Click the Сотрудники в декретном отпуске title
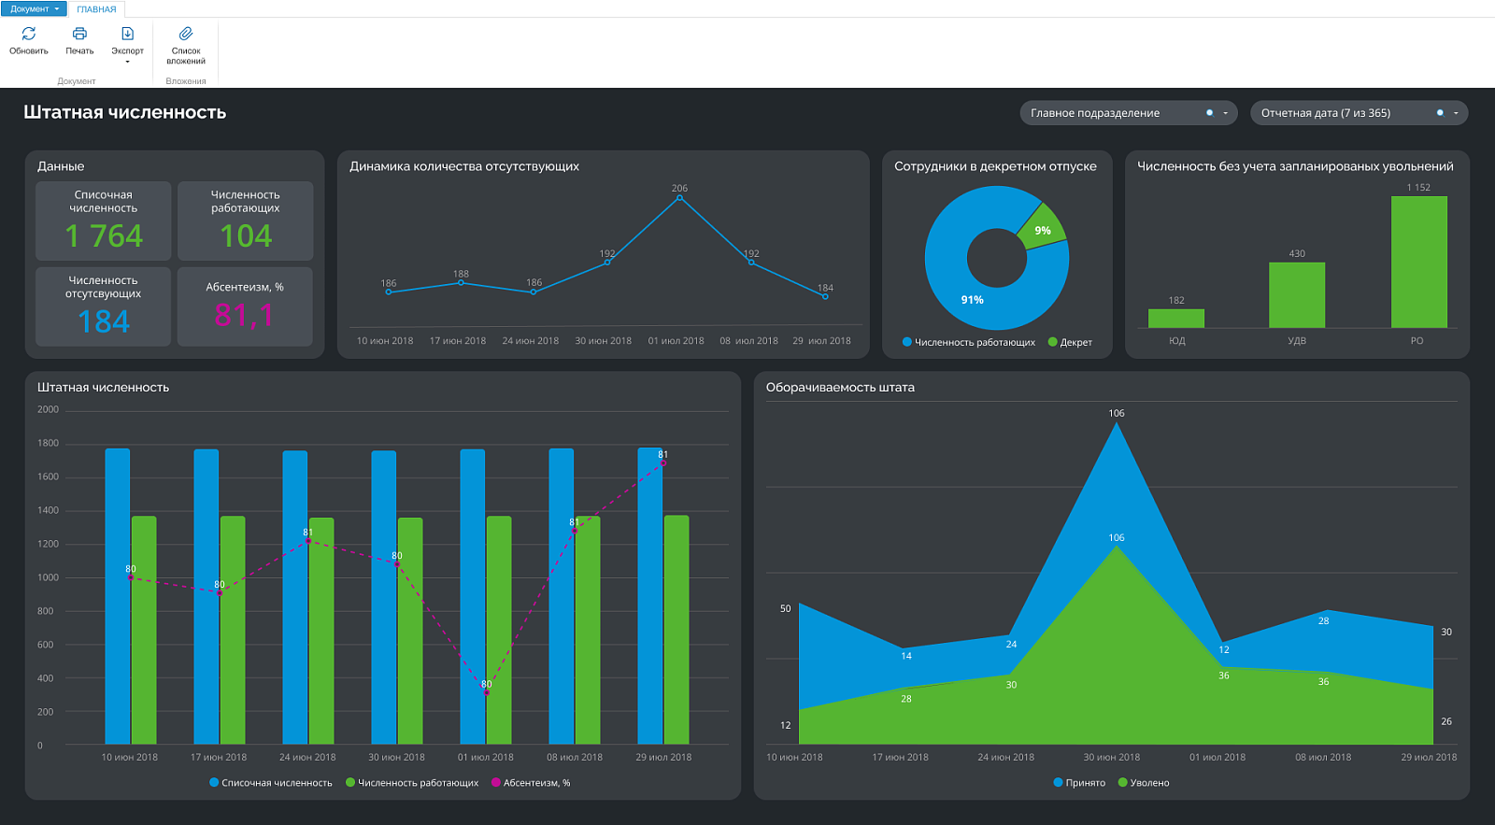Screen dimensions: 1495x825 click(995, 166)
